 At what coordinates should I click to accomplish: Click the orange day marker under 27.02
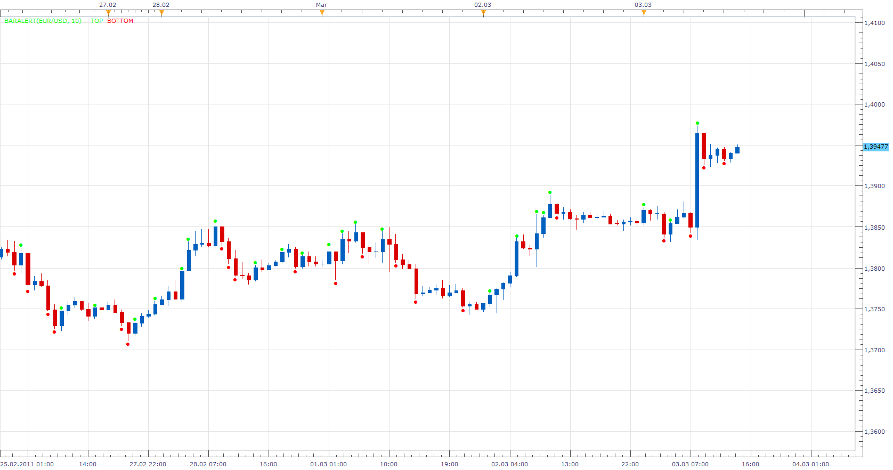pyautogui.click(x=108, y=13)
